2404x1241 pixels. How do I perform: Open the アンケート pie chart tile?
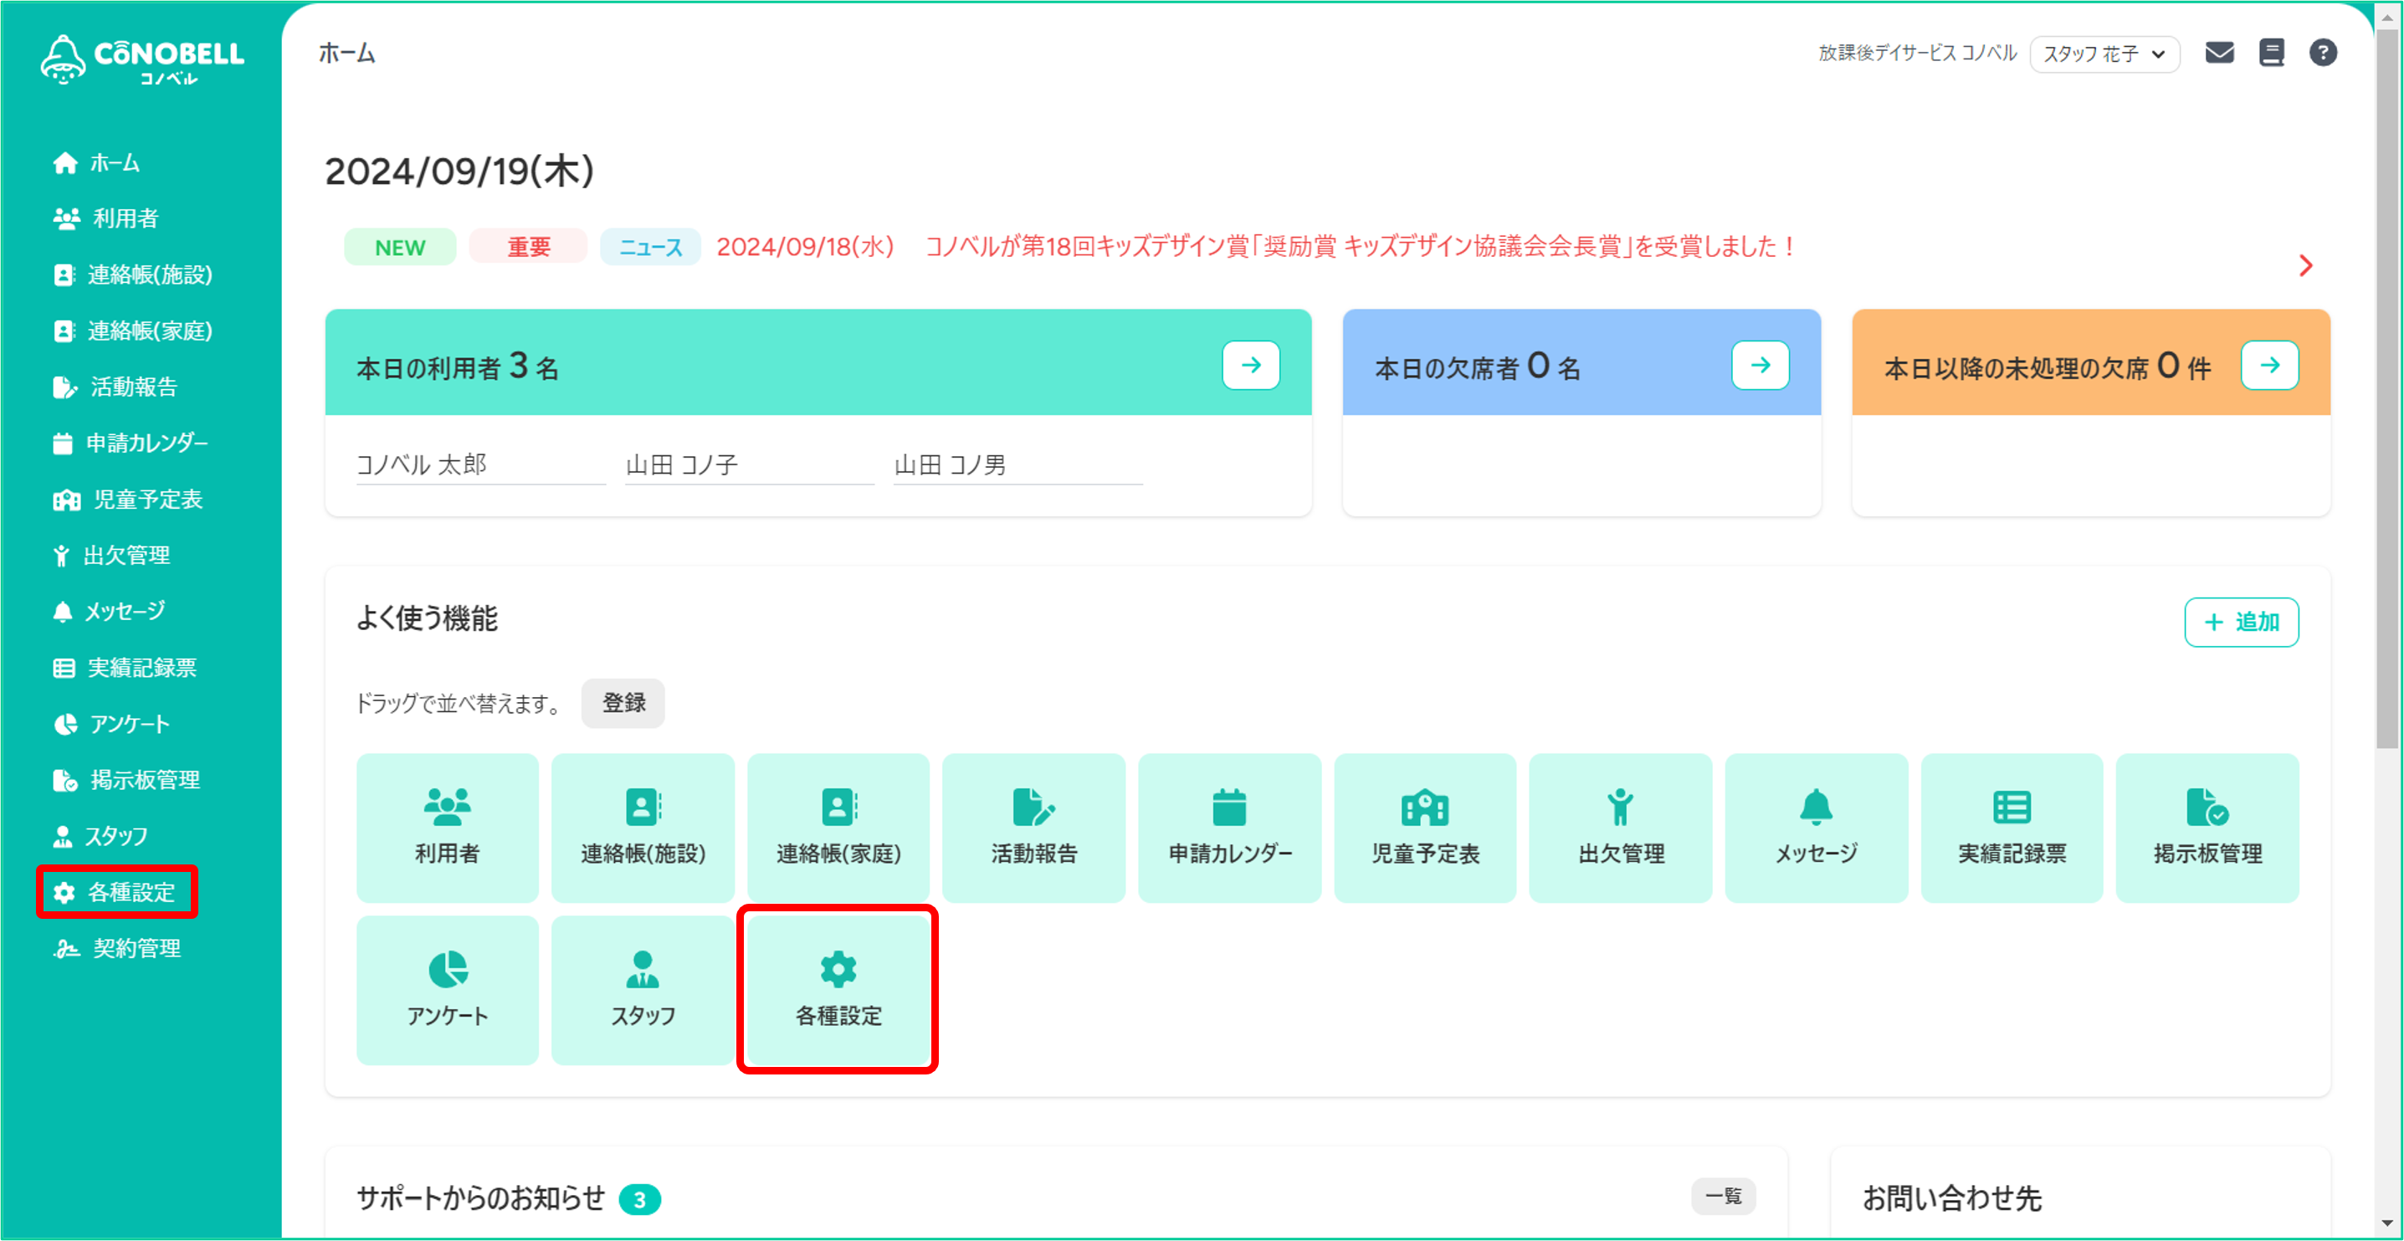(448, 990)
